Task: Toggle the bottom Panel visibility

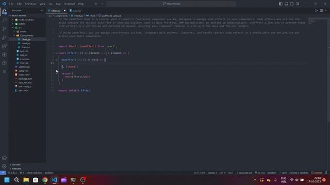Action: pos(286,4)
